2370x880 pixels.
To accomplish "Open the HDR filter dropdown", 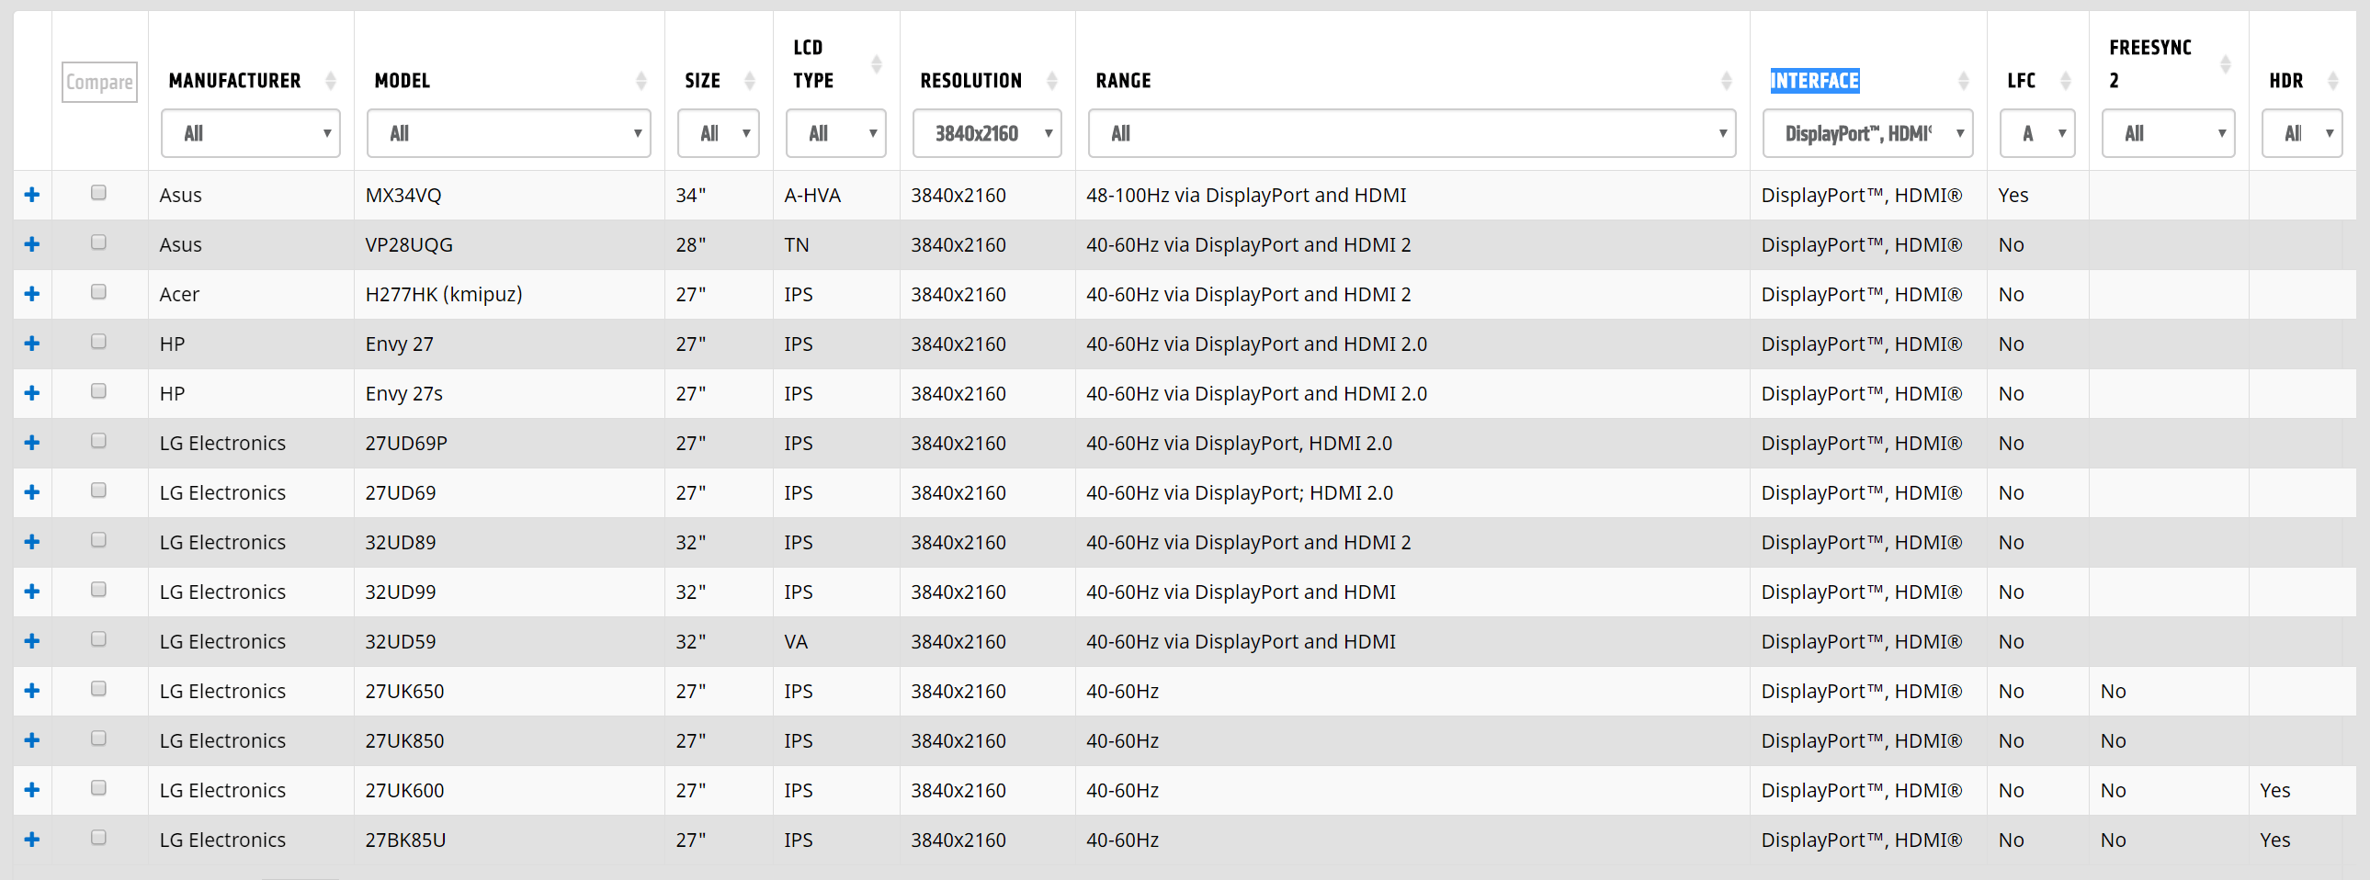I will click(2301, 133).
